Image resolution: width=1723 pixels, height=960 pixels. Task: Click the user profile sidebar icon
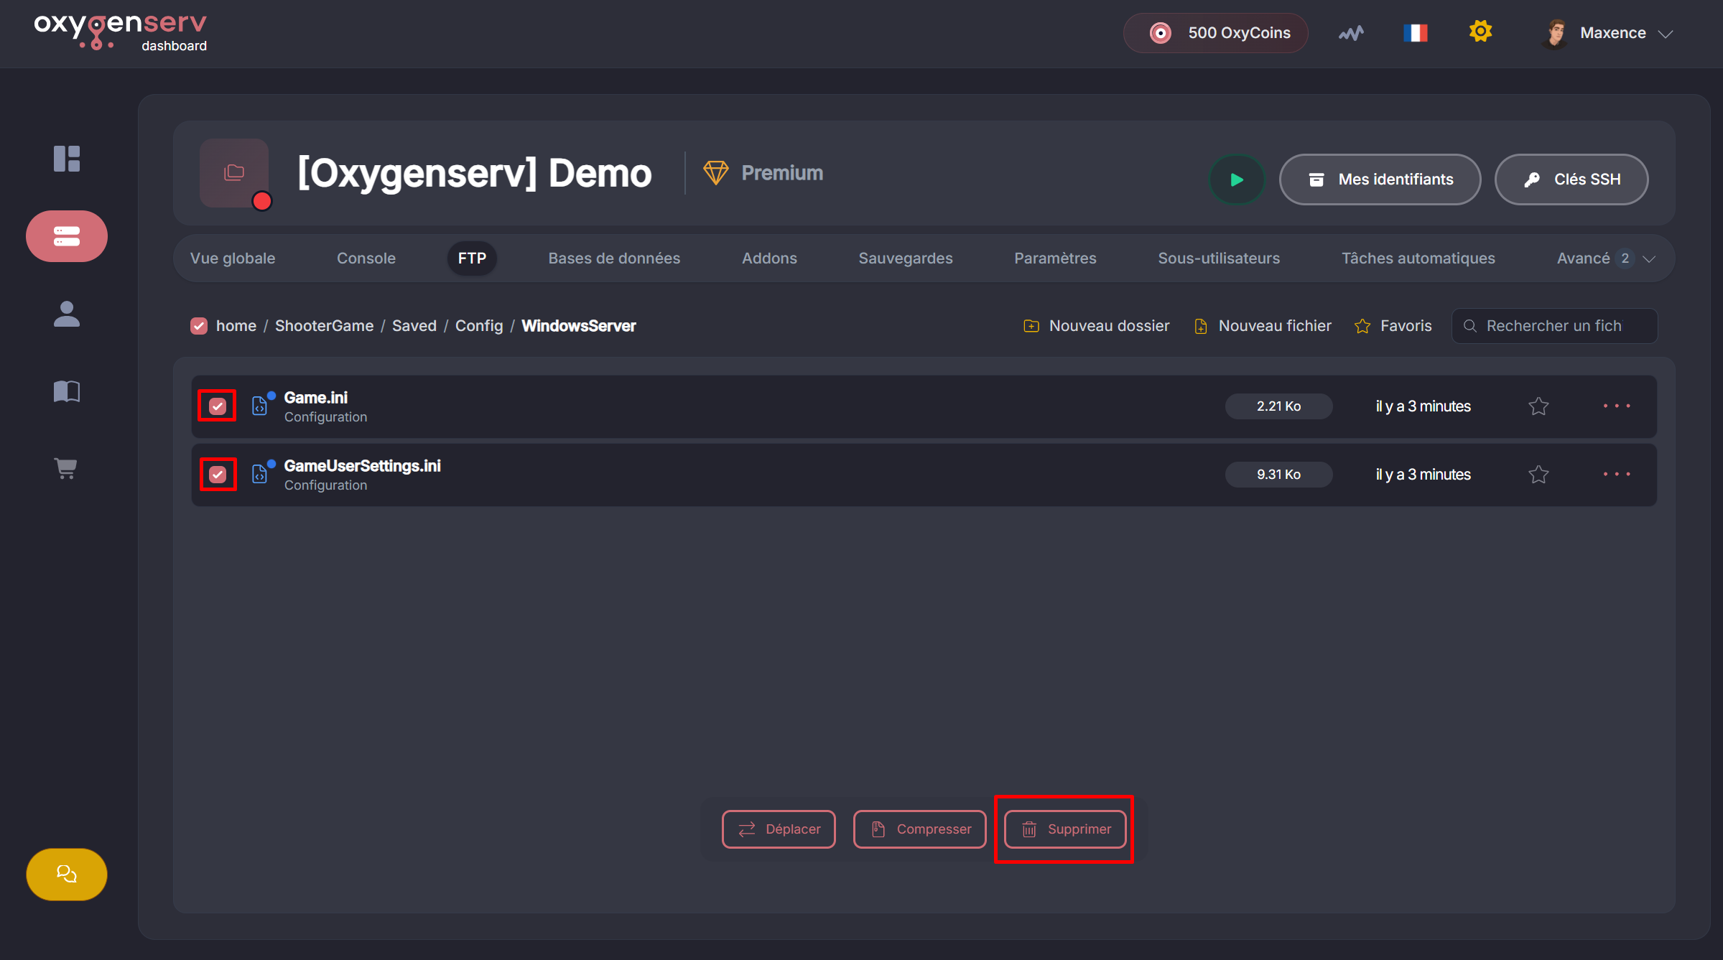tap(67, 314)
